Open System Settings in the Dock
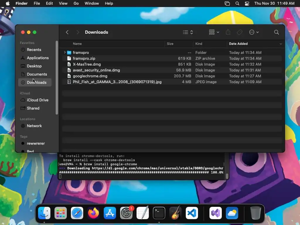The width and height of the screenshot is (300, 225). click(x=126, y=213)
